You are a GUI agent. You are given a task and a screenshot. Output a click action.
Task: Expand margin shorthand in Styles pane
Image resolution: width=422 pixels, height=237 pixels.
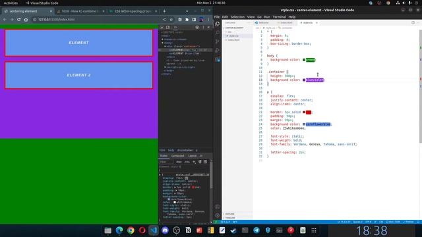[x=175, y=194]
